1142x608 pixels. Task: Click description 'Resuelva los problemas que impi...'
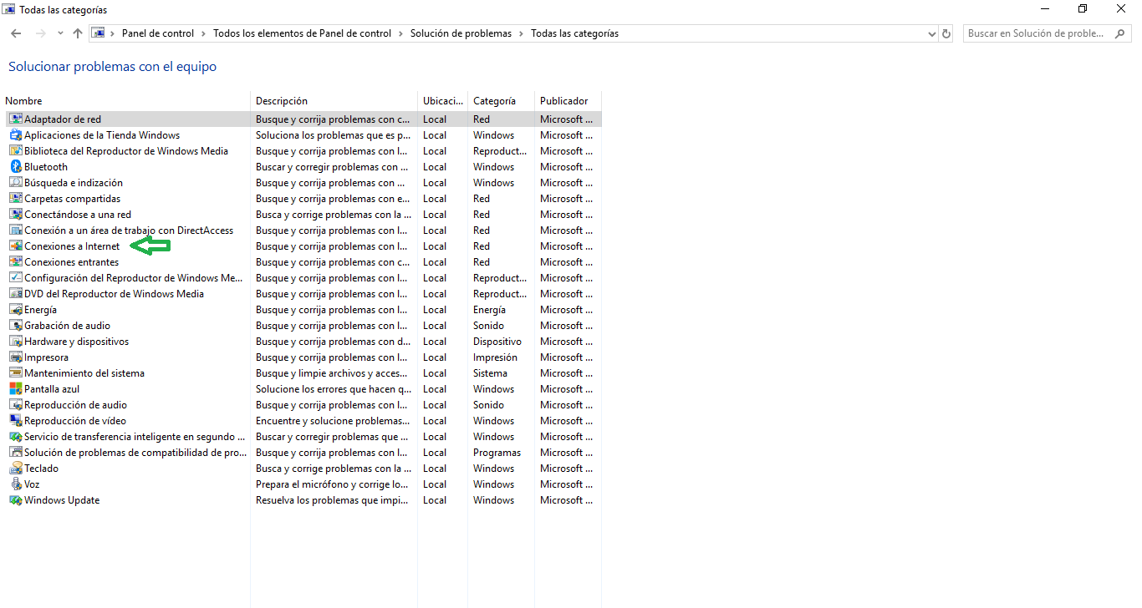pos(333,500)
